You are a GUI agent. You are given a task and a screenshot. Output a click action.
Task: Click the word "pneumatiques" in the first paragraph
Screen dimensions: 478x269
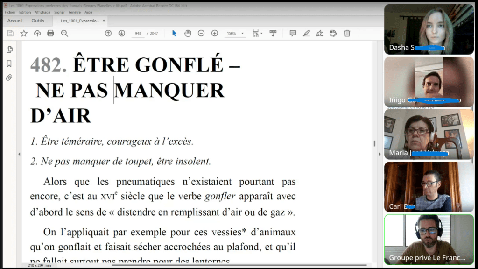pos(146,182)
